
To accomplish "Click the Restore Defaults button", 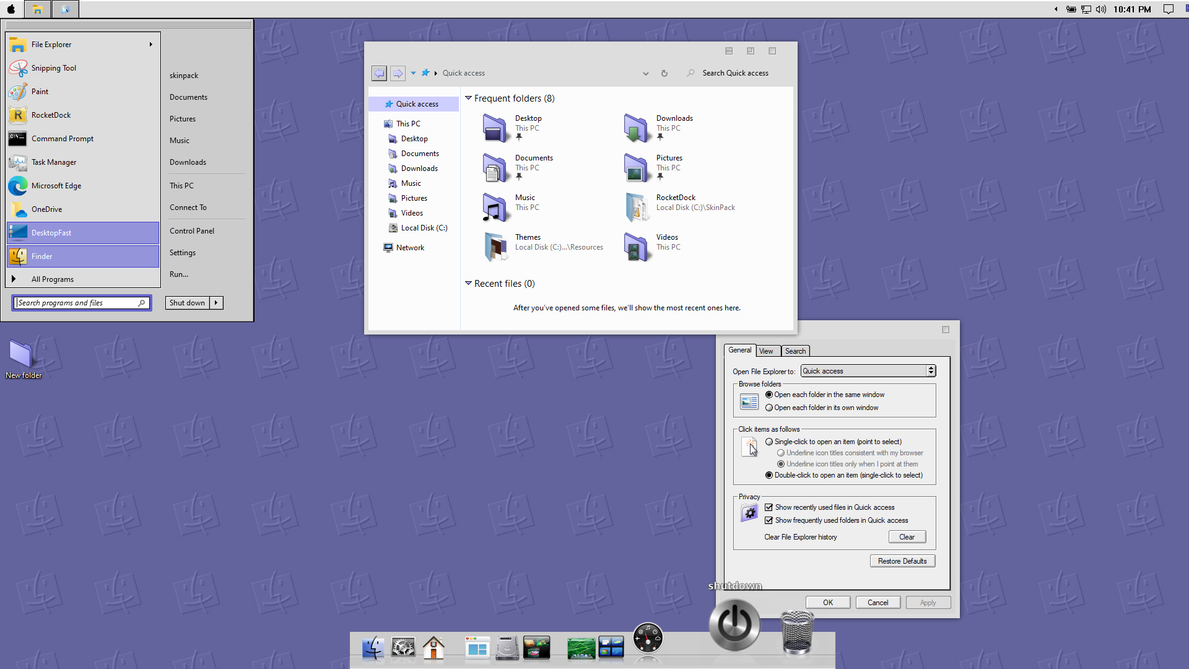I will pyautogui.click(x=902, y=561).
